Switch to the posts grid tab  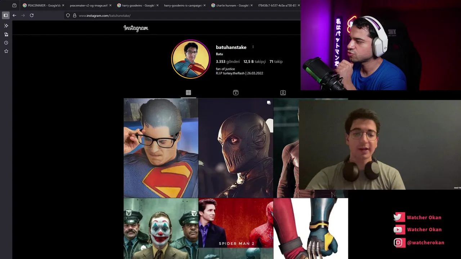(x=188, y=93)
